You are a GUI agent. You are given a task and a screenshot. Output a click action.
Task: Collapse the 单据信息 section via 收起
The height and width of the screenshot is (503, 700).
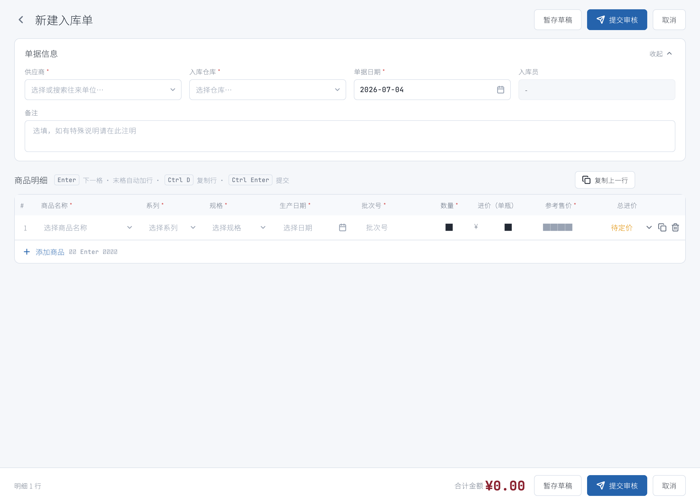661,54
